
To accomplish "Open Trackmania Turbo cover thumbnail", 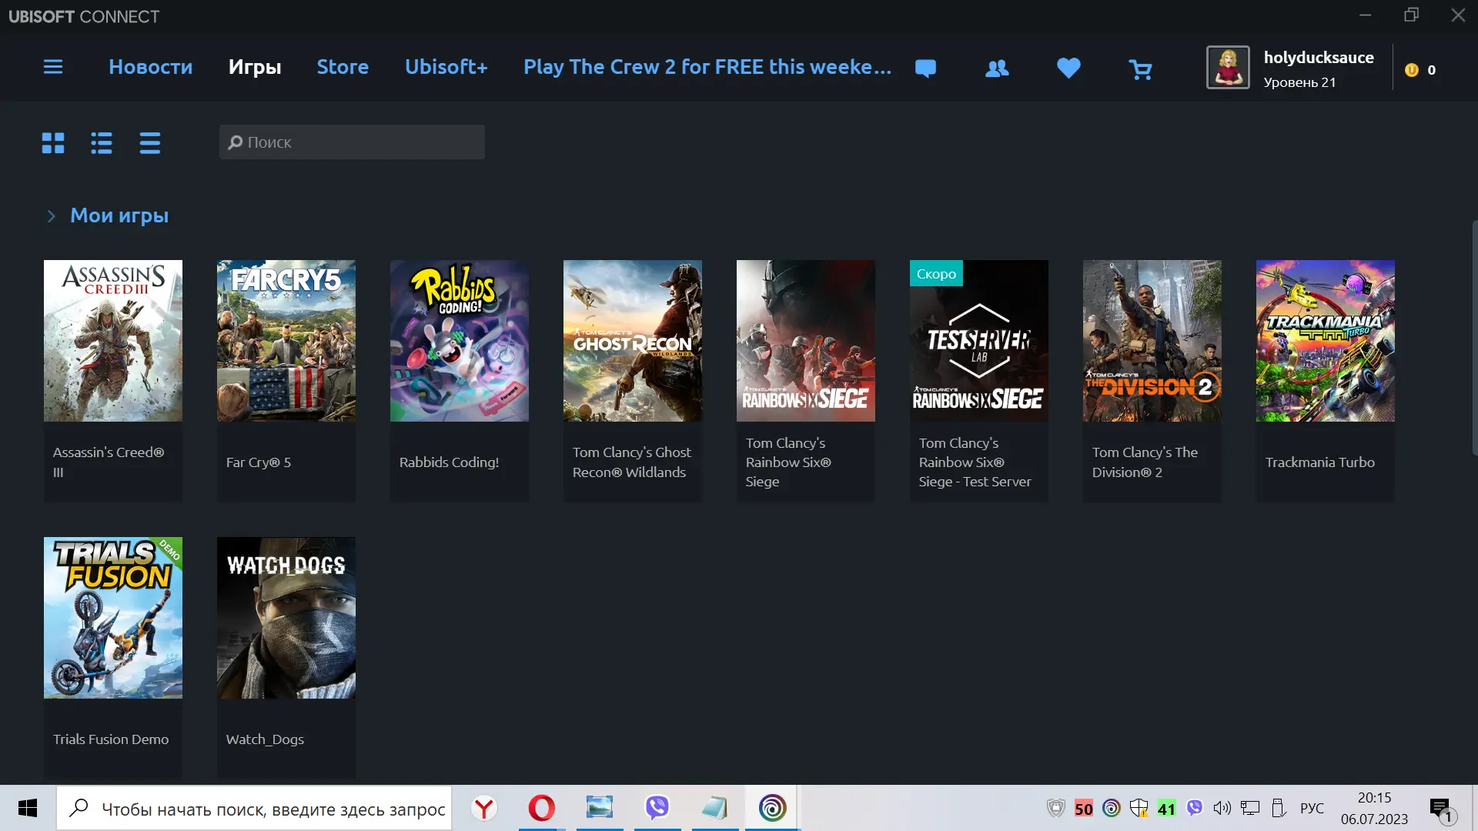I will (x=1326, y=341).
